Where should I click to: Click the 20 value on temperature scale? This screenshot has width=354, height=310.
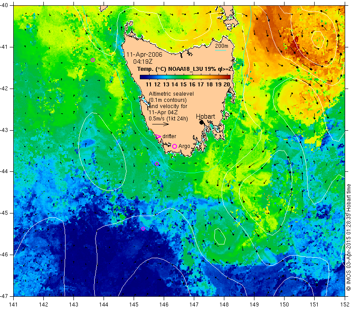click(x=227, y=85)
